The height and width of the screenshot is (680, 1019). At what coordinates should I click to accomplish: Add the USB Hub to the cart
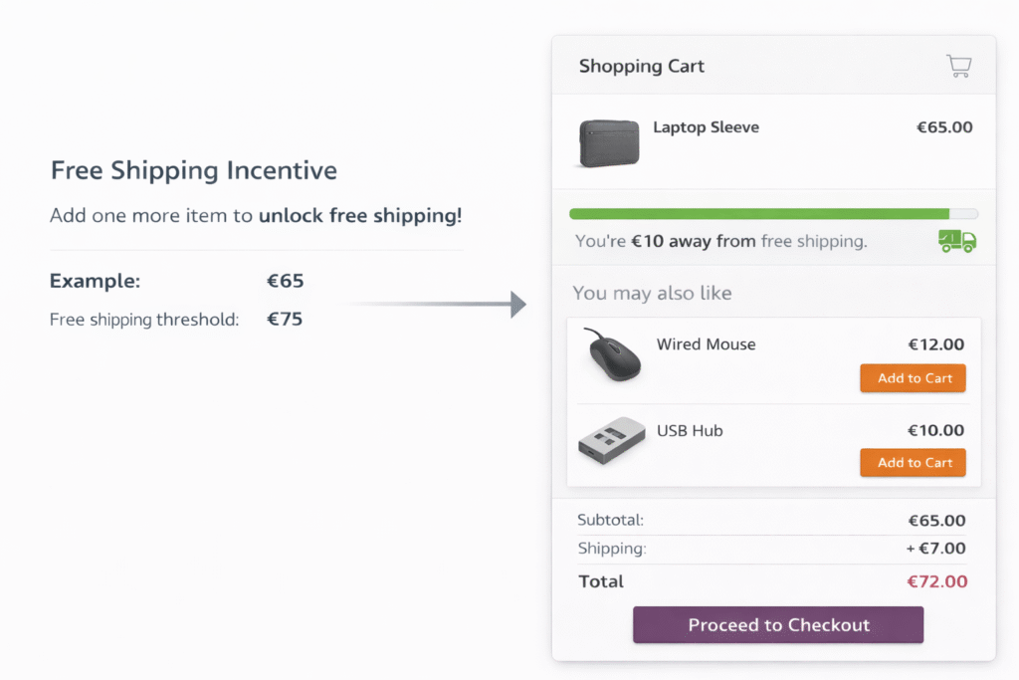(x=912, y=462)
